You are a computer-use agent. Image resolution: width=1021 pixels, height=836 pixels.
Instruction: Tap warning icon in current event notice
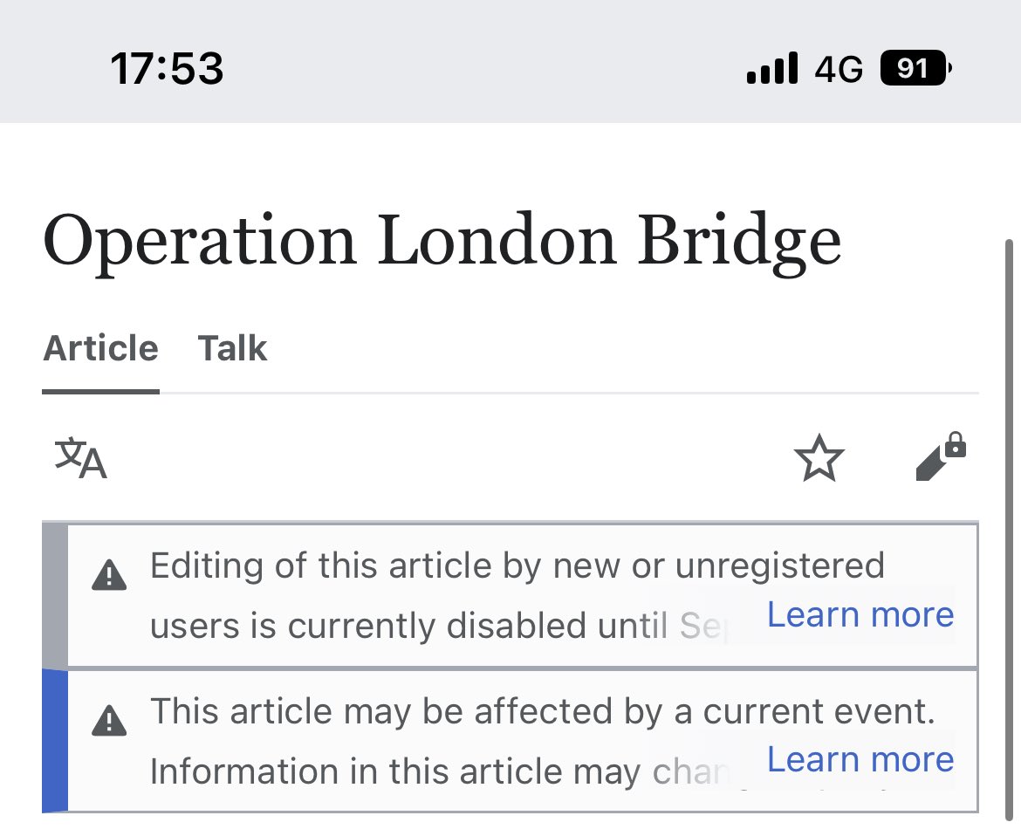point(109,721)
